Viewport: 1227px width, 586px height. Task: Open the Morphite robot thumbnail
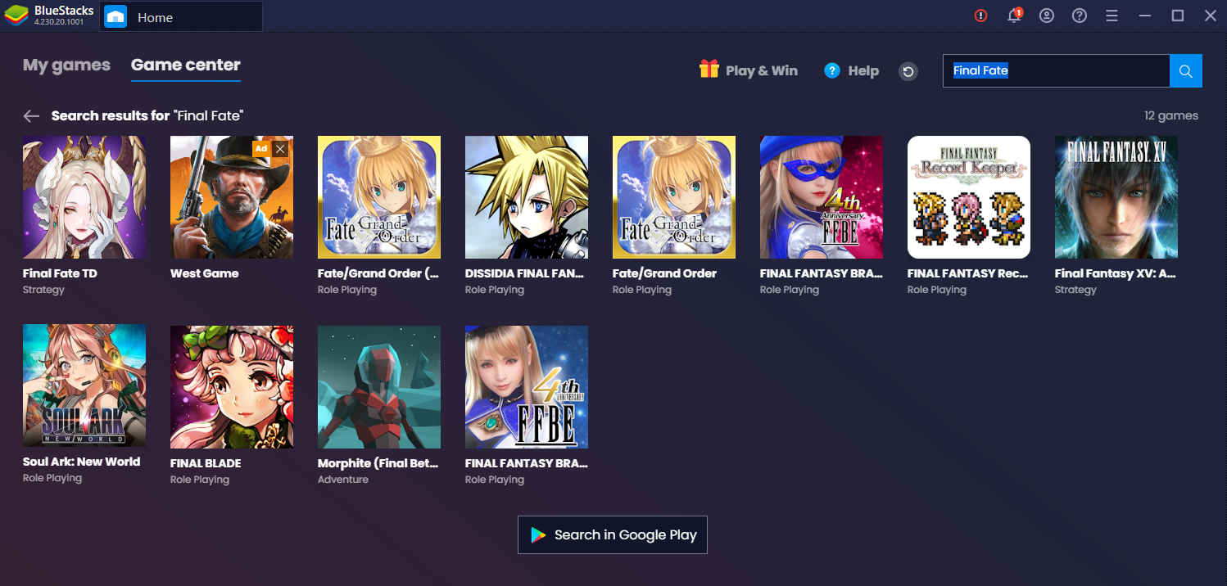coord(379,387)
